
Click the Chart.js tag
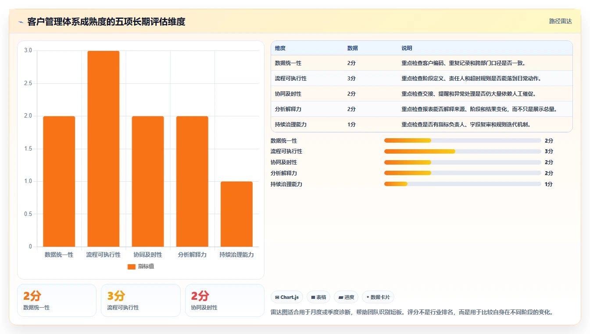tap(287, 297)
